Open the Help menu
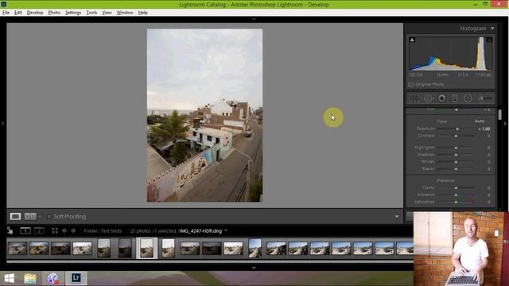This screenshot has width=509, height=286. [x=143, y=13]
